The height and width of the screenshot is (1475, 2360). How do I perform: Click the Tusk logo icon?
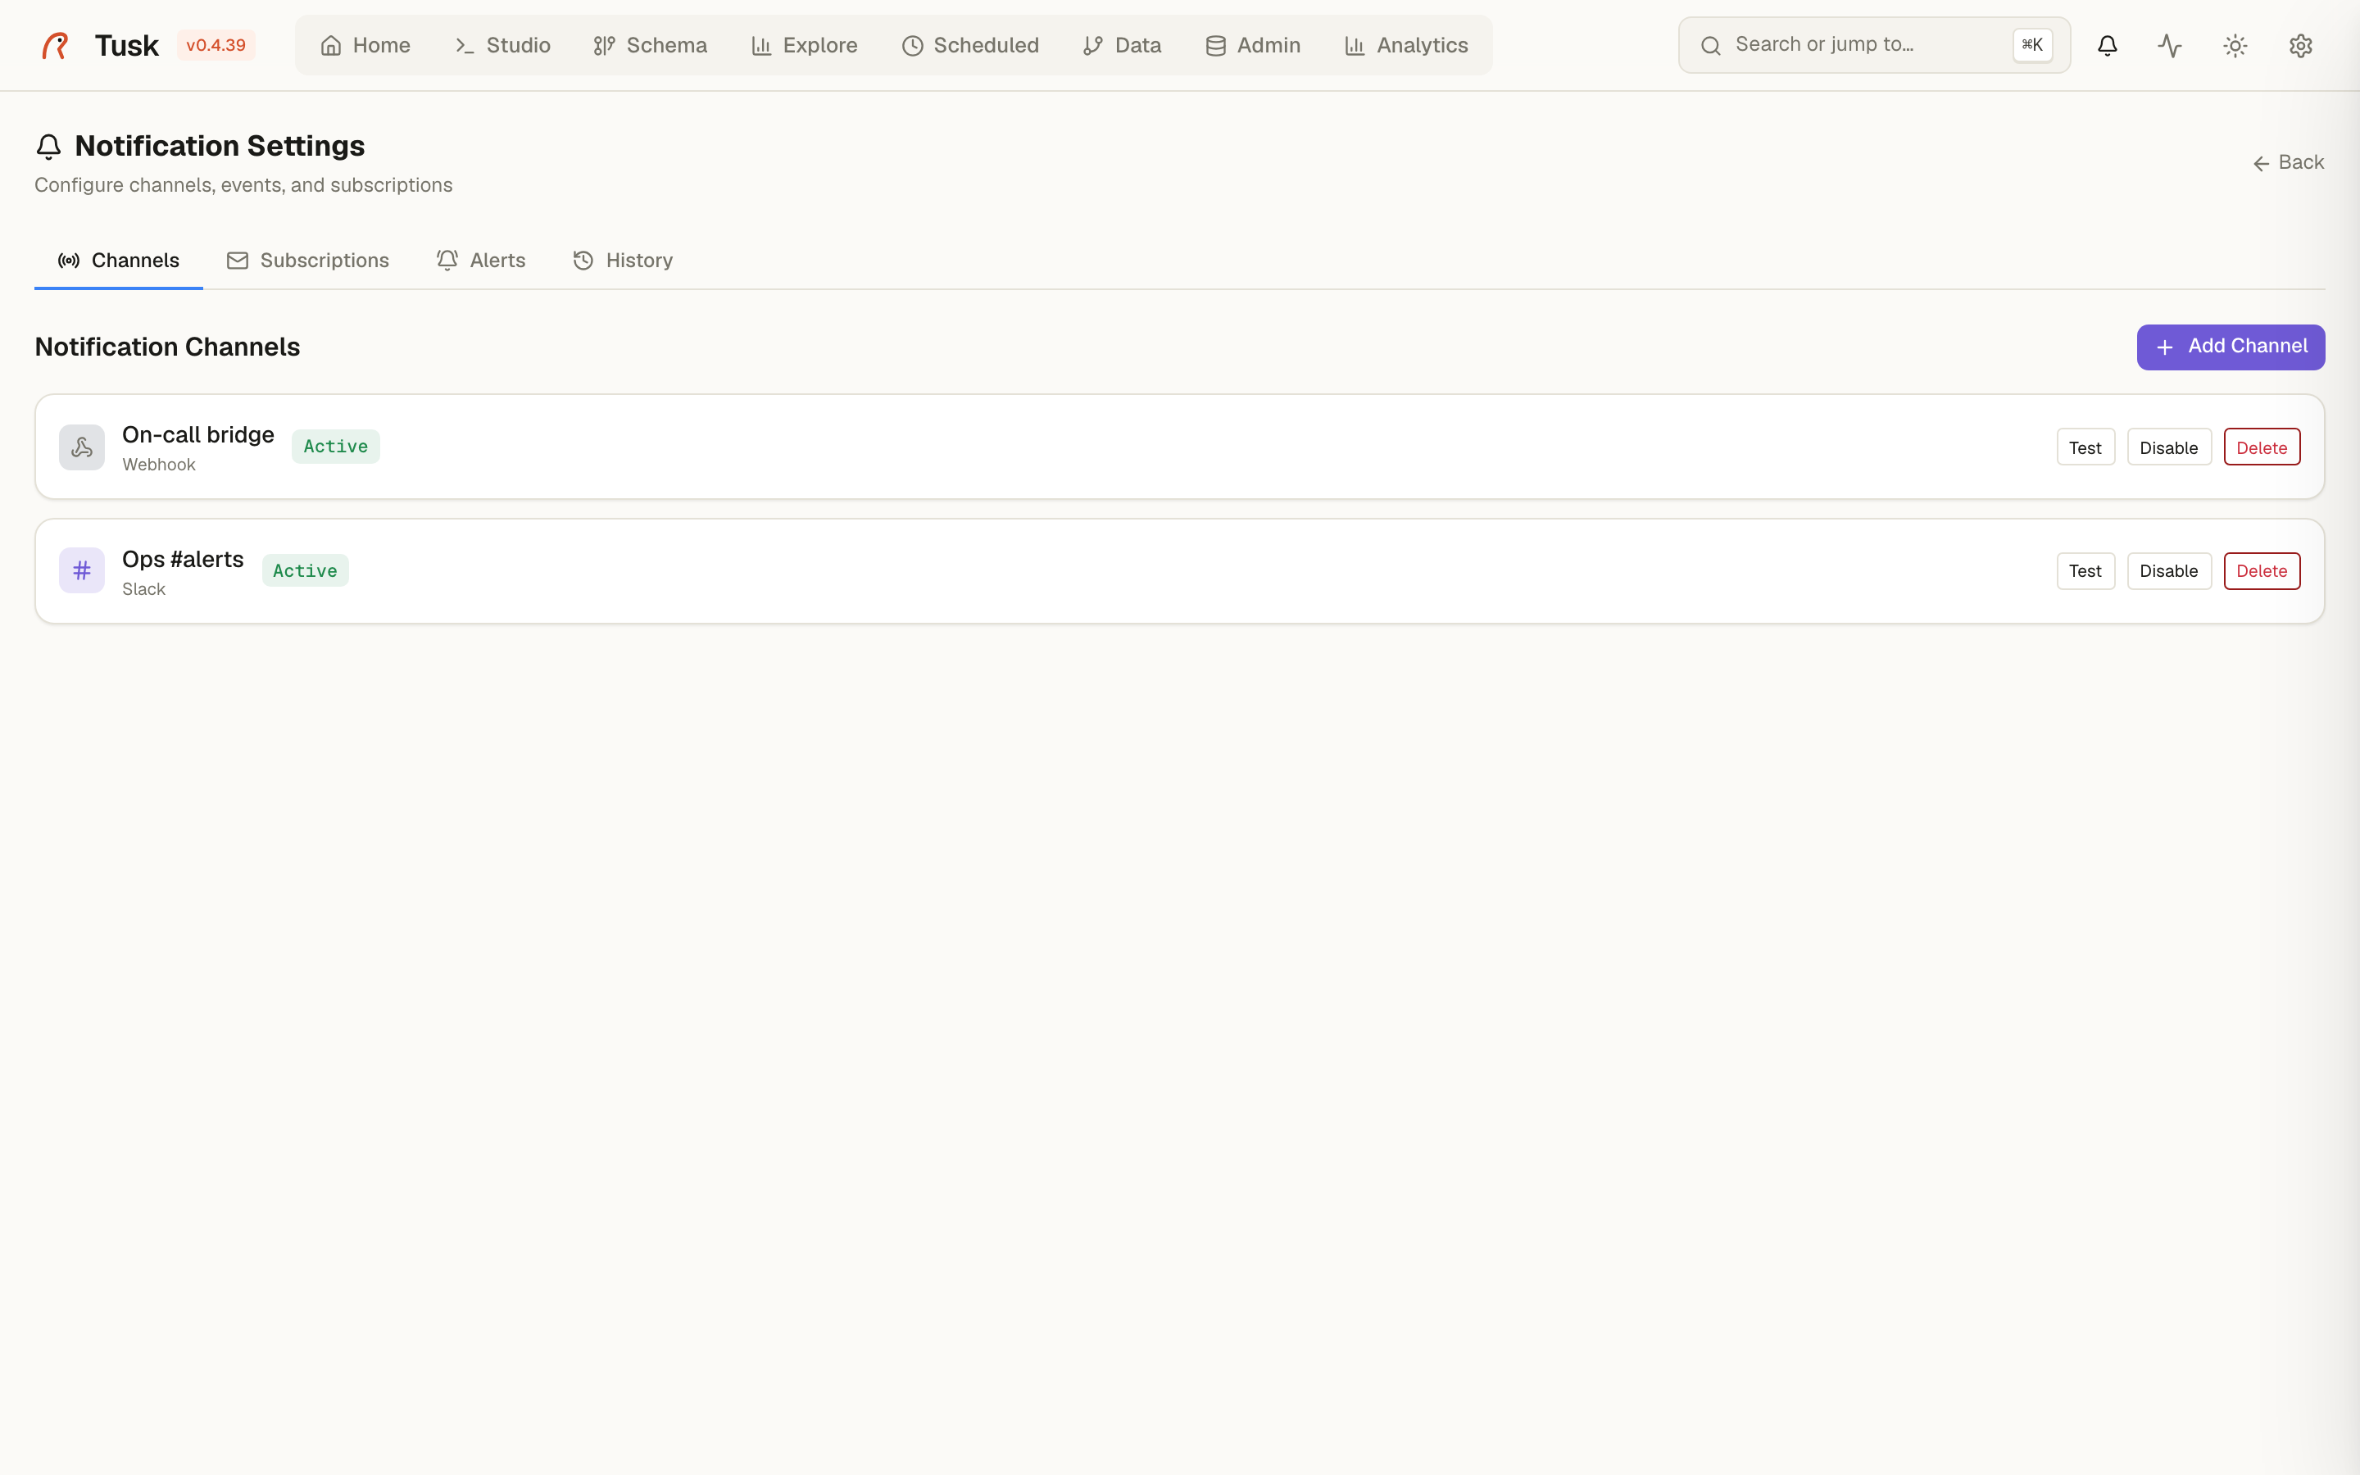[56, 46]
